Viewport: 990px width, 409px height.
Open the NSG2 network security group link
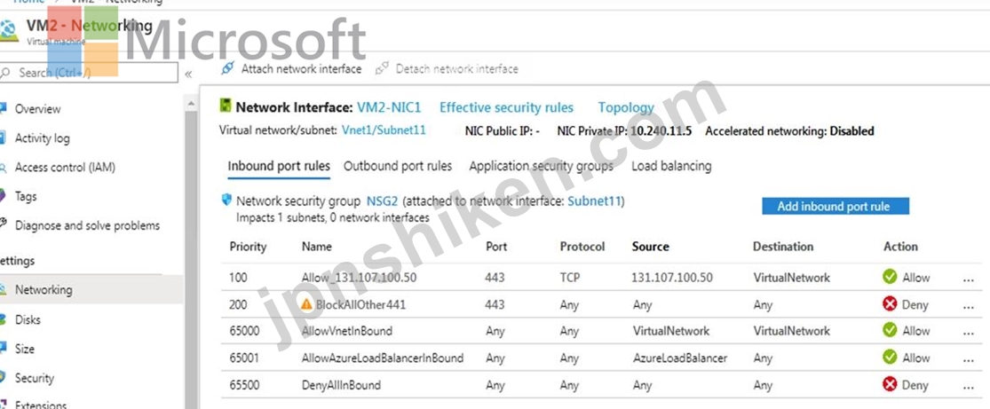point(383,201)
